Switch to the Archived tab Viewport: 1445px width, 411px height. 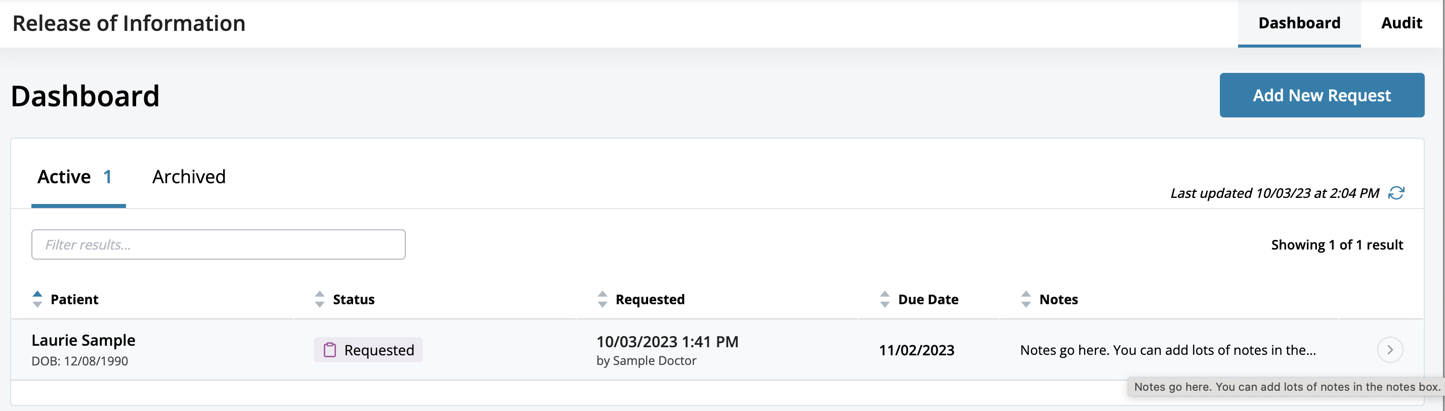coord(189,177)
